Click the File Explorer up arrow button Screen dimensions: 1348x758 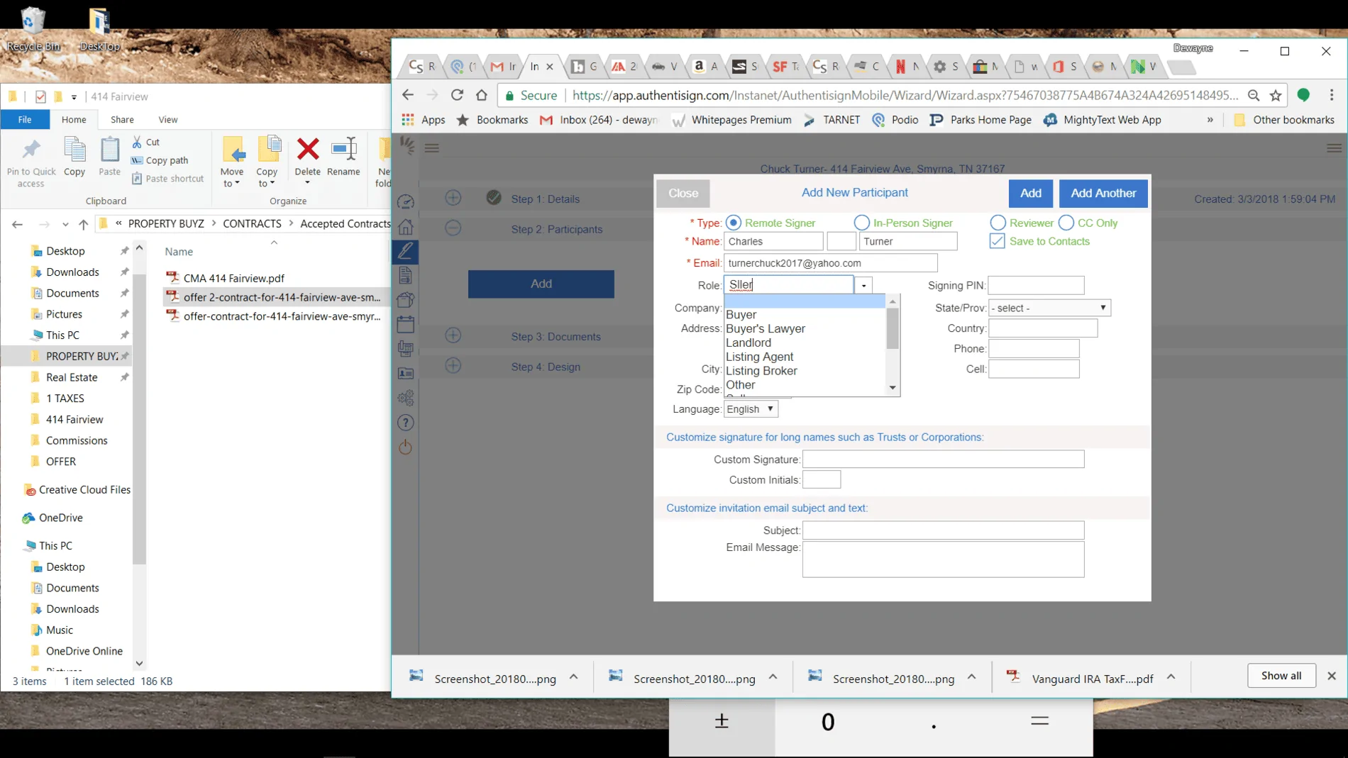tap(84, 224)
